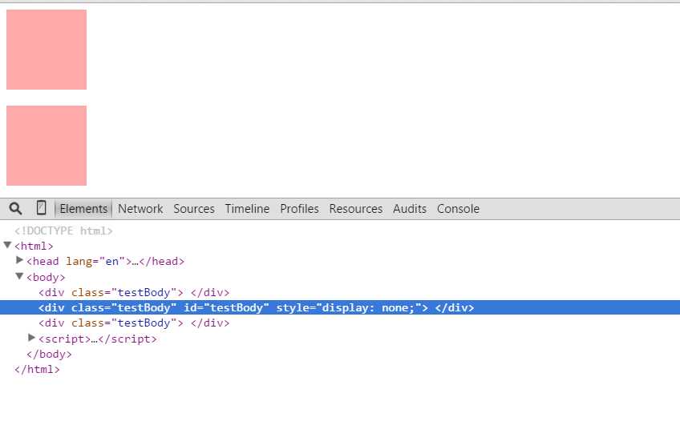The width and height of the screenshot is (680, 433).
Task: Open the Profiles tab
Action: click(x=299, y=209)
